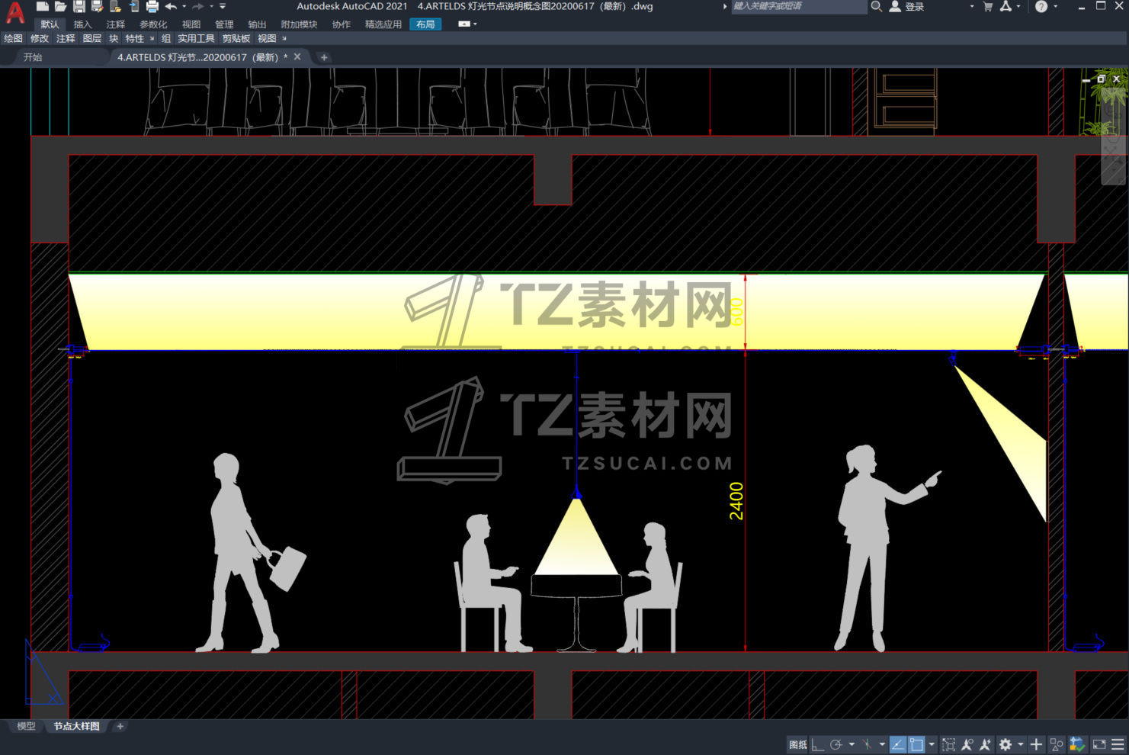This screenshot has width=1129, height=755.
Task: Expand the Help dropdown arrow
Action: tap(1055, 6)
